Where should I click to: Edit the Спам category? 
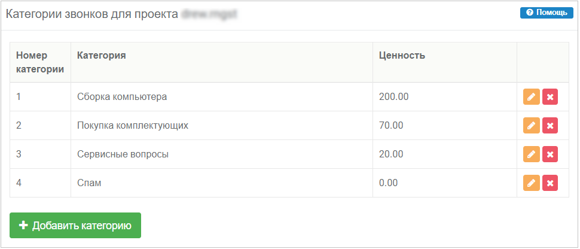coord(531,183)
